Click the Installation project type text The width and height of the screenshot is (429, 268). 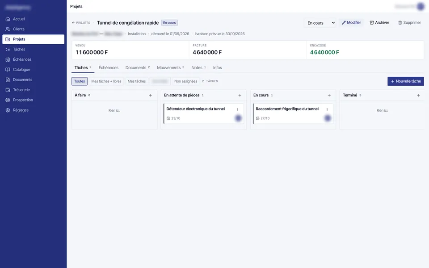pos(137,34)
